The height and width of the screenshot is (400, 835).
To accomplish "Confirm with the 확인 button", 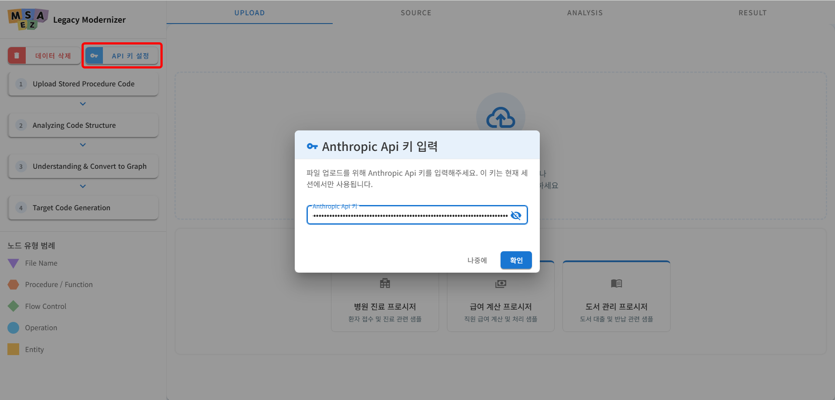I will point(516,260).
